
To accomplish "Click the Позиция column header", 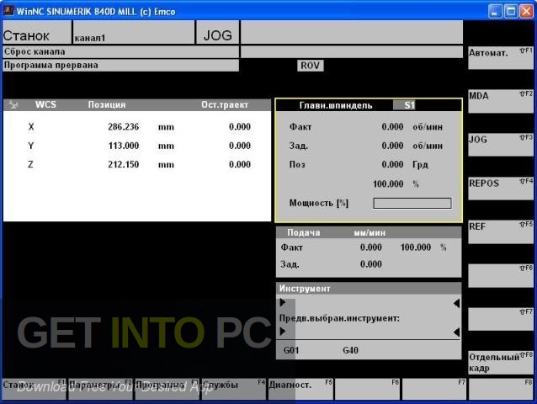I will [x=107, y=104].
